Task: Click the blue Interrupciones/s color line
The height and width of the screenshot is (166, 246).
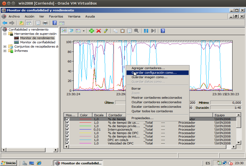Action: tap(85, 129)
